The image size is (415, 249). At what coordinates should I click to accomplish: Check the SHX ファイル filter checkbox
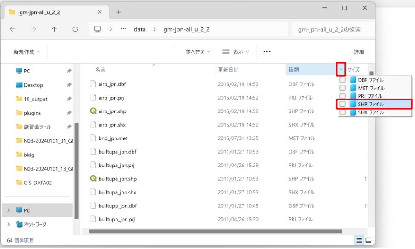pyautogui.click(x=343, y=112)
